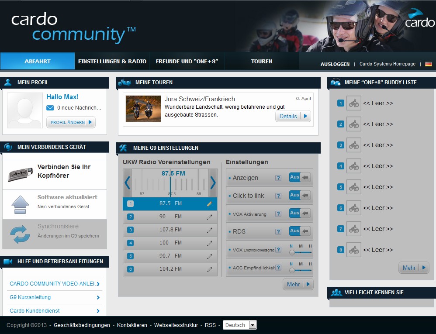
Task: Select radio preset 1 row 87.5 FM
Action: pyautogui.click(x=170, y=204)
